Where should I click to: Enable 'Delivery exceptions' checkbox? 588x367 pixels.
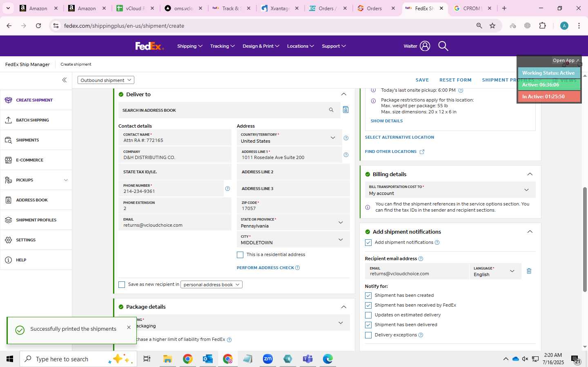pos(368,335)
